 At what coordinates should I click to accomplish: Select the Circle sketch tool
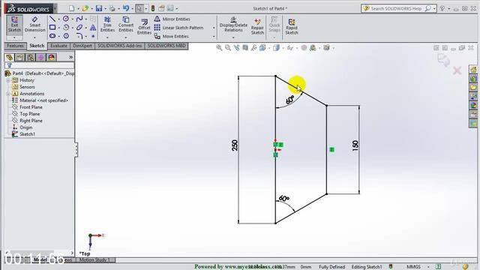65,19
